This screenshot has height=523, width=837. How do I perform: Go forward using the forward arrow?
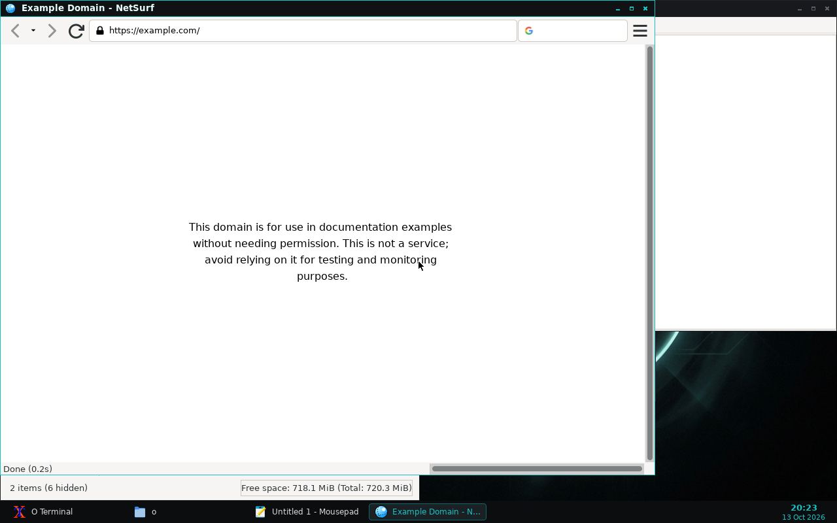point(52,31)
